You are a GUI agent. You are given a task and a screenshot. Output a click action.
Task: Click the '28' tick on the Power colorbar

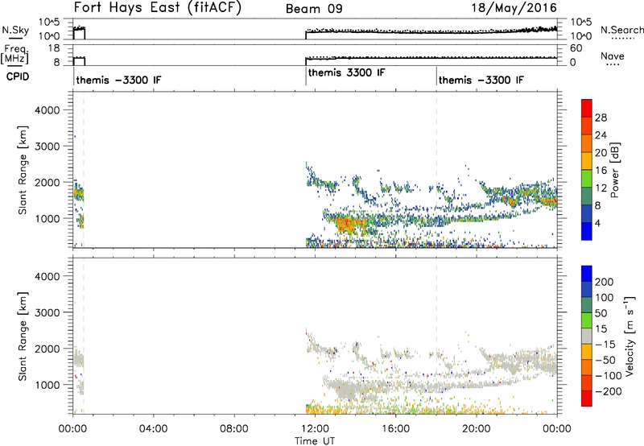click(x=601, y=118)
